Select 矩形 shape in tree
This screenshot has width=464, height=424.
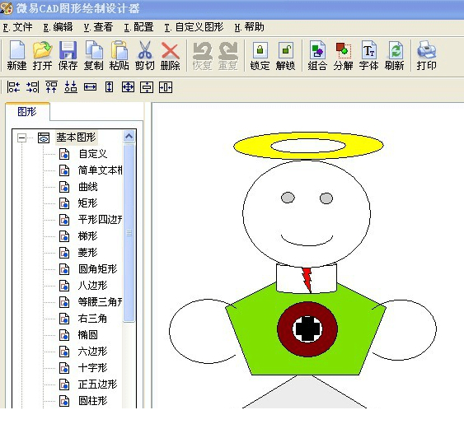coord(87,203)
